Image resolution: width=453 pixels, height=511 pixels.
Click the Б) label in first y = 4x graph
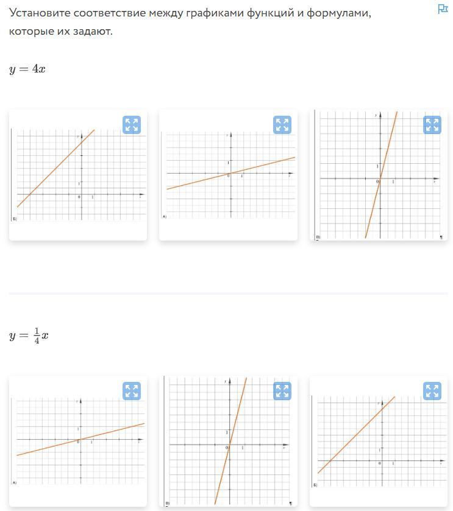pos(15,219)
